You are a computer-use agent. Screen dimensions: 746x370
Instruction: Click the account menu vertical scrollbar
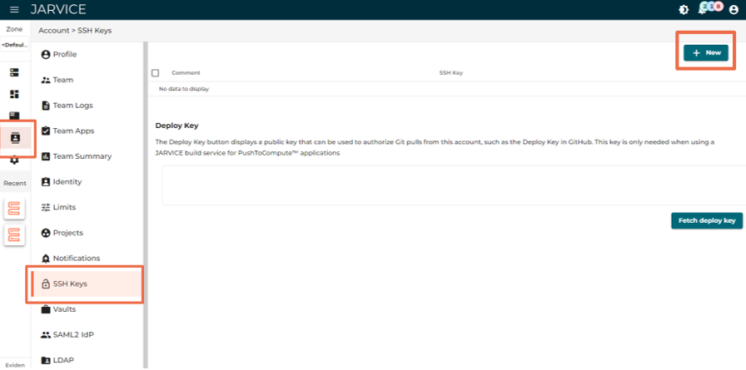tap(145, 205)
